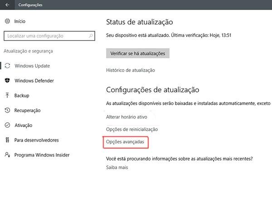The width and height of the screenshot is (272, 212).
Task: Select 'Windows Defender' text in sidebar
Action: [34, 81]
